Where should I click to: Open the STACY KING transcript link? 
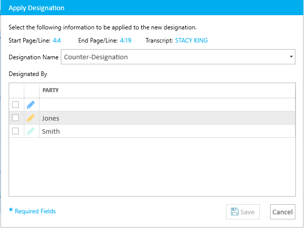point(192,41)
